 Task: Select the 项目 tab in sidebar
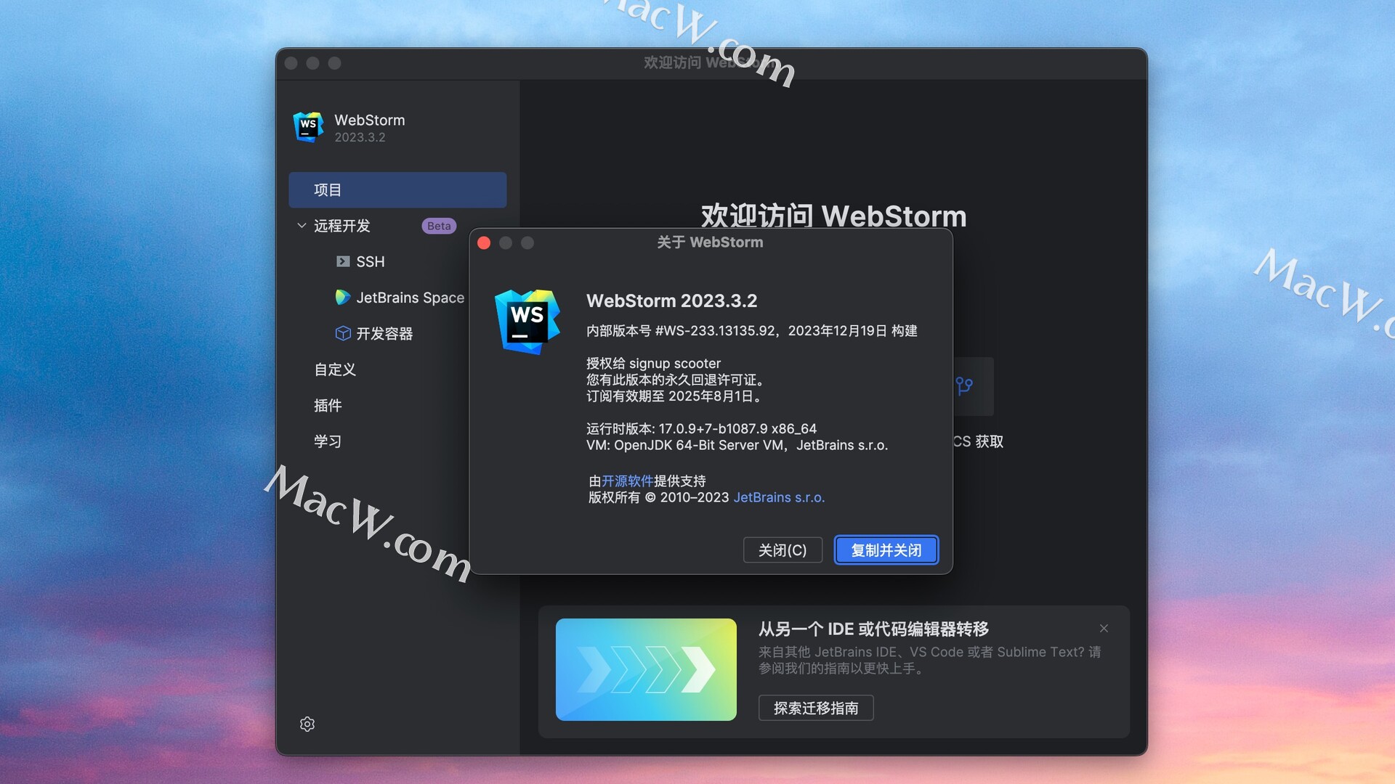click(x=397, y=190)
